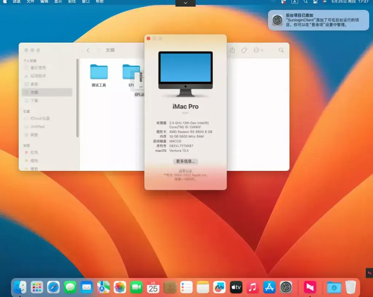The height and width of the screenshot is (297, 373).
Task: Open the 前往 menu in the menu bar
Action: 72,1
